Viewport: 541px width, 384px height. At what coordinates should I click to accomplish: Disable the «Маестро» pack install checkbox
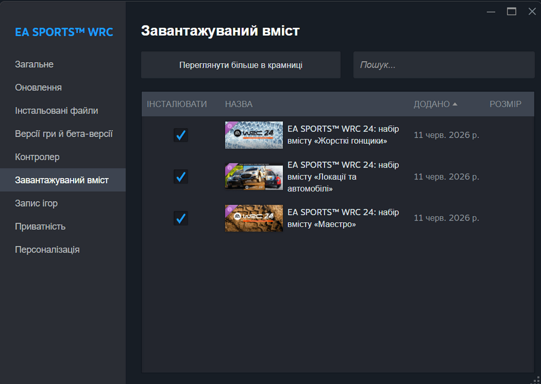(x=181, y=218)
